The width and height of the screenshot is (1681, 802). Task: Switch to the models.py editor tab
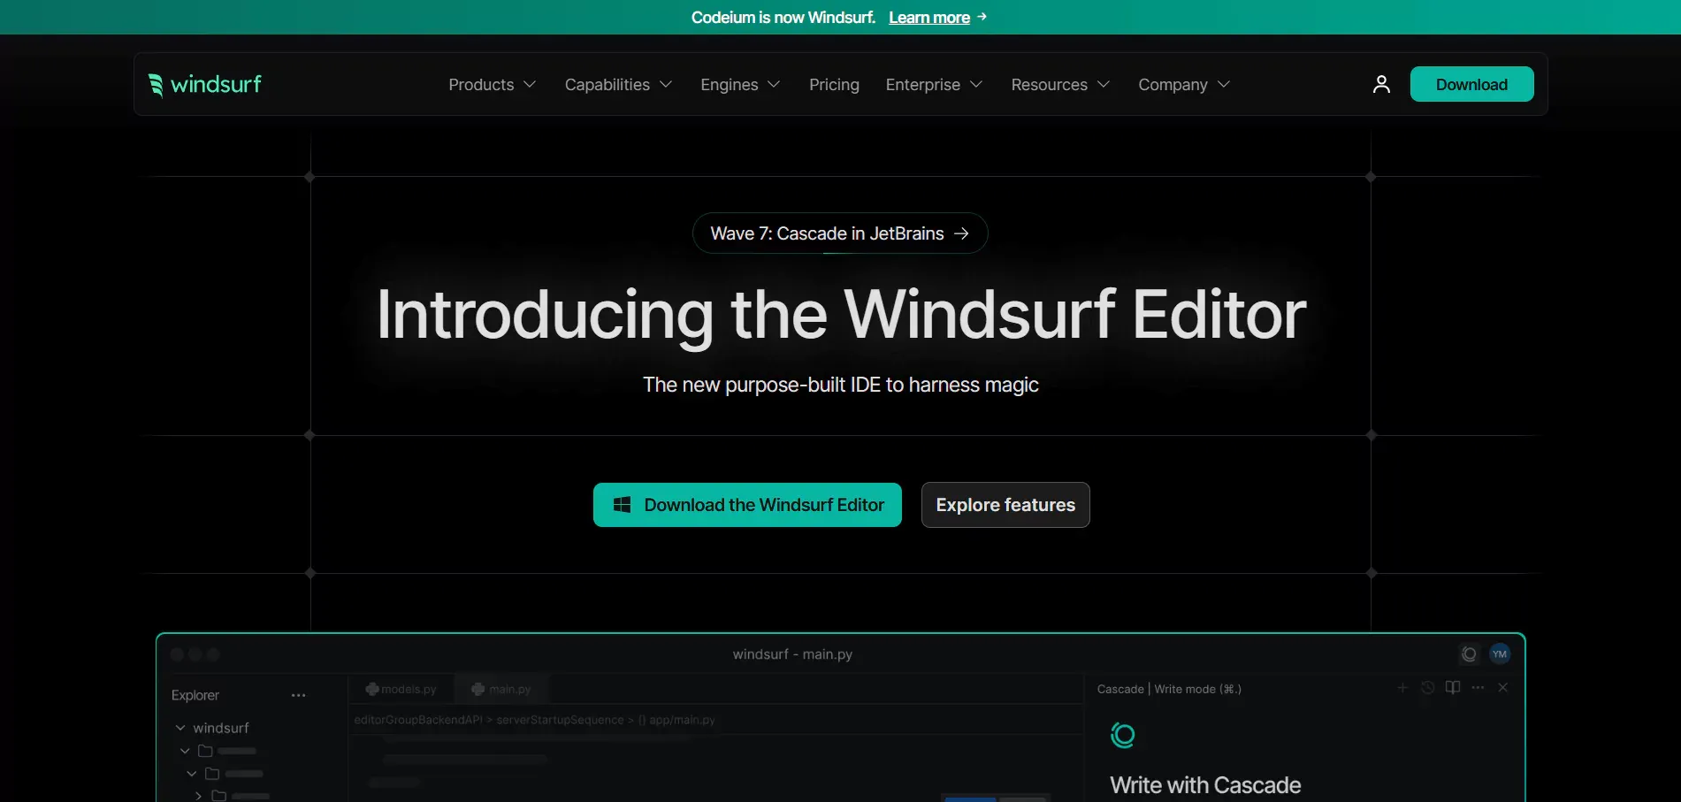tap(401, 689)
